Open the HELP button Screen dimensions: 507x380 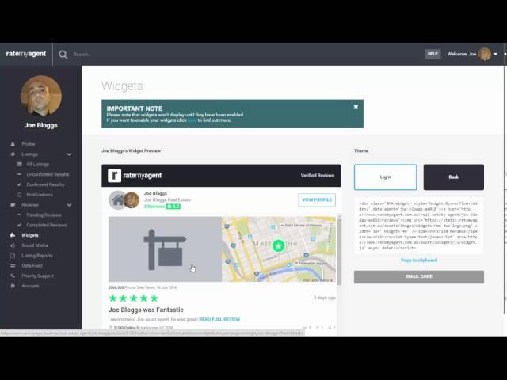point(433,54)
